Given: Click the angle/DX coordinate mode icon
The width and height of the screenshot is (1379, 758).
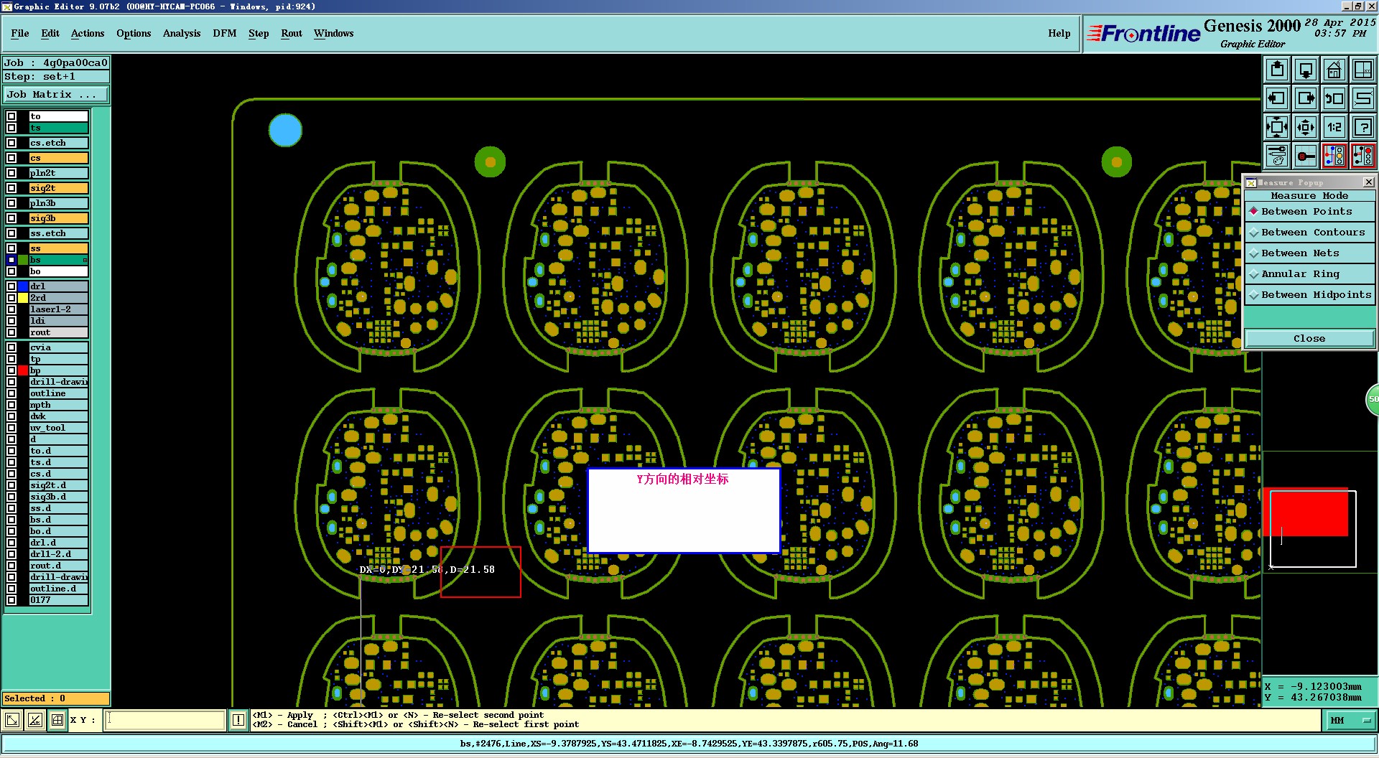Looking at the screenshot, I should click(x=34, y=720).
